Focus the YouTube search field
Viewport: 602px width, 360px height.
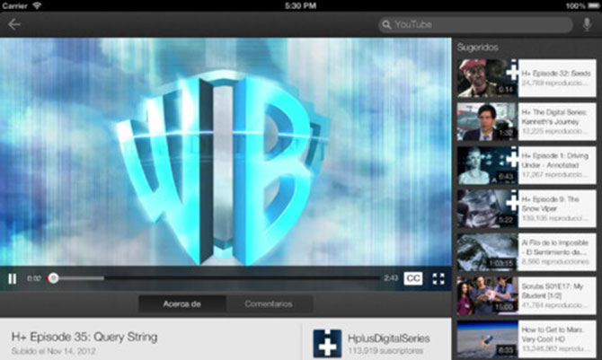click(475, 24)
